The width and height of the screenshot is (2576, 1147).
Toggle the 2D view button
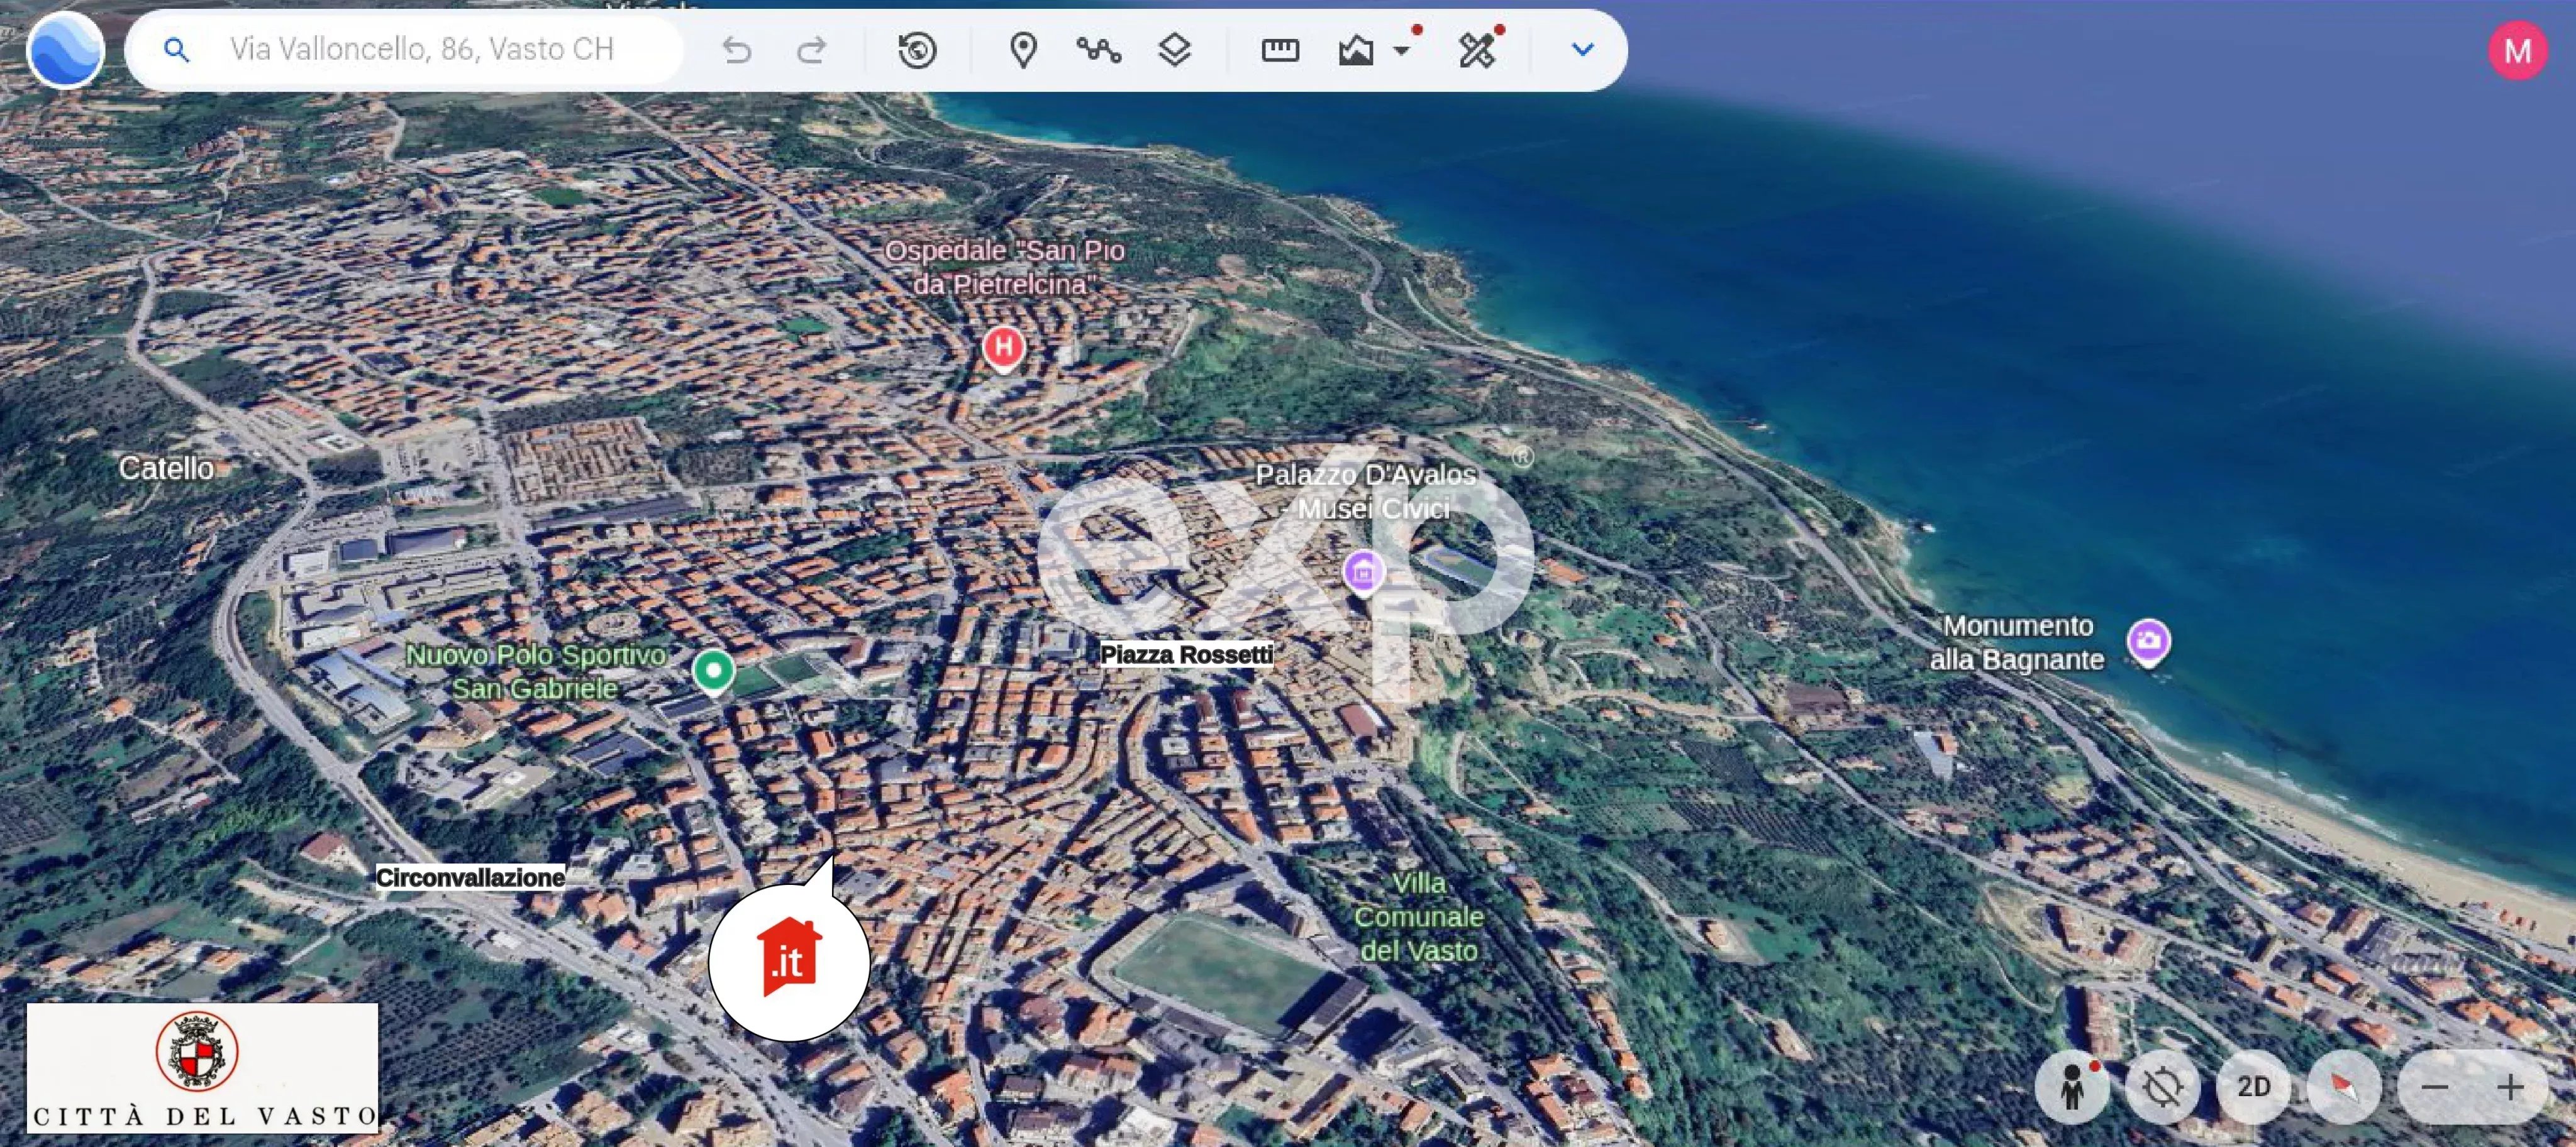point(2254,1086)
